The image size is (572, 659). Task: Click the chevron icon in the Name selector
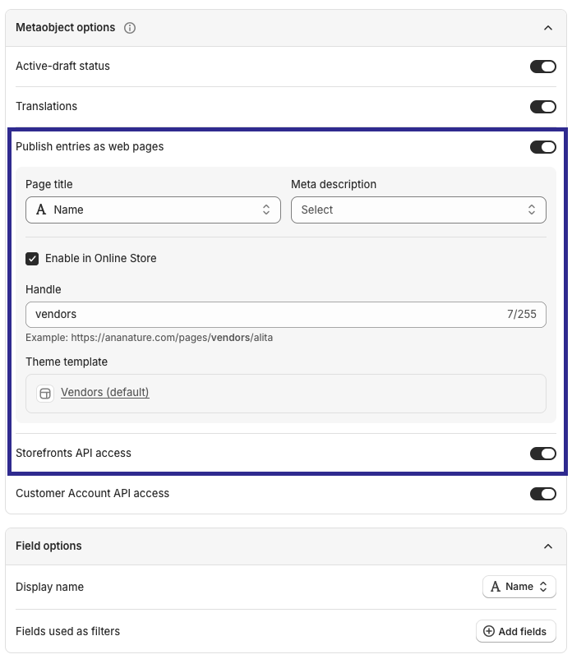click(267, 210)
